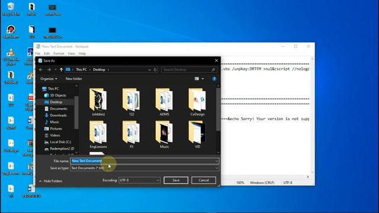Open Save as type dropdown
The image size is (379, 213).
coord(144,168)
